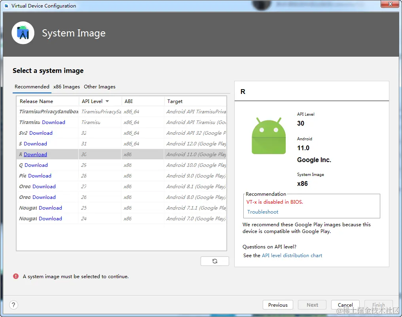Click the red error icon beside warning message

point(16,276)
